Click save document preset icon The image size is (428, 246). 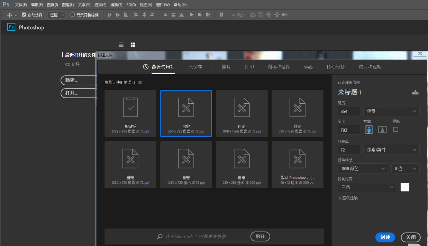tap(415, 92)
